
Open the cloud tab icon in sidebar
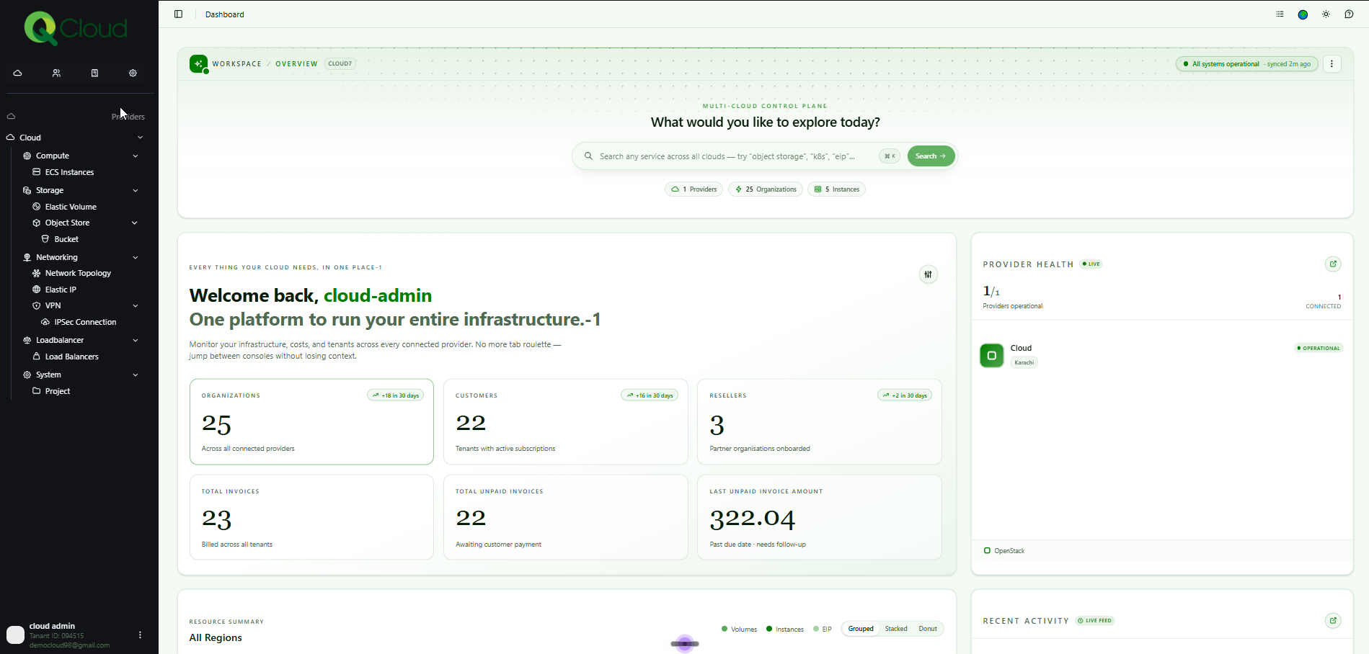tap(18, 73)
